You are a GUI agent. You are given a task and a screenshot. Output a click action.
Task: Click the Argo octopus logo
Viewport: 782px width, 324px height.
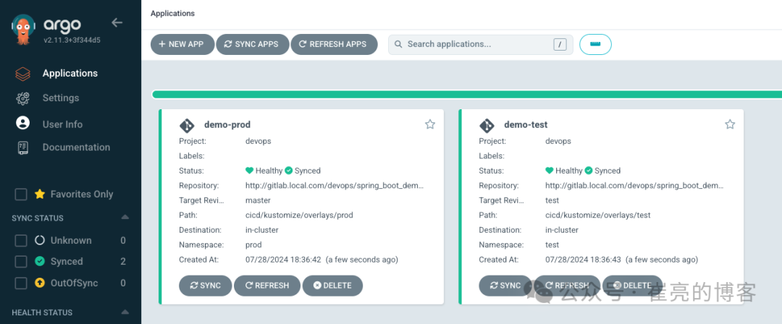click(23, 30)
